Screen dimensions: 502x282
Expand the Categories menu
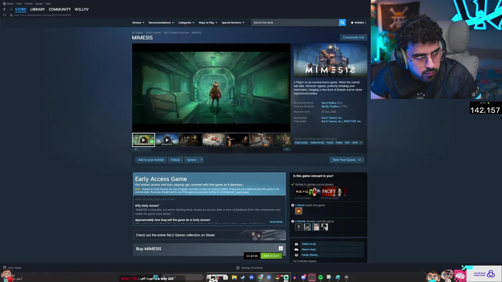[186, 22]
